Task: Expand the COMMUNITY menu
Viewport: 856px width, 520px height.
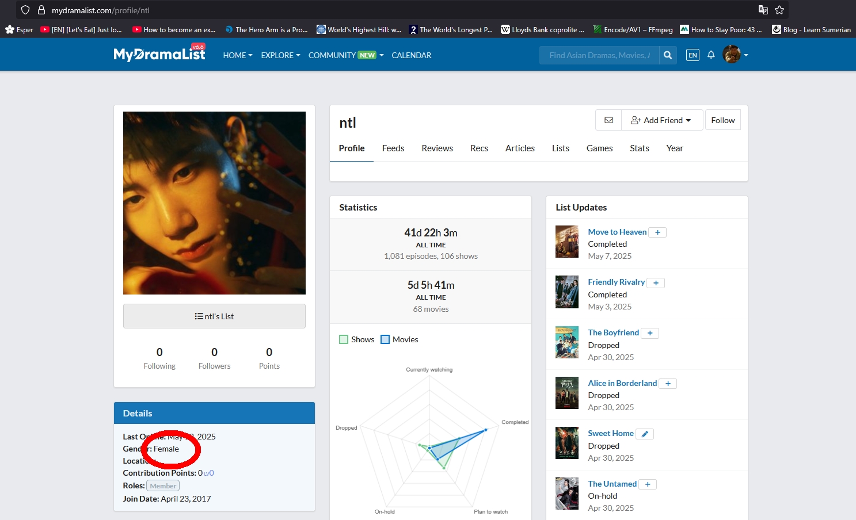Action: point(346,55)
